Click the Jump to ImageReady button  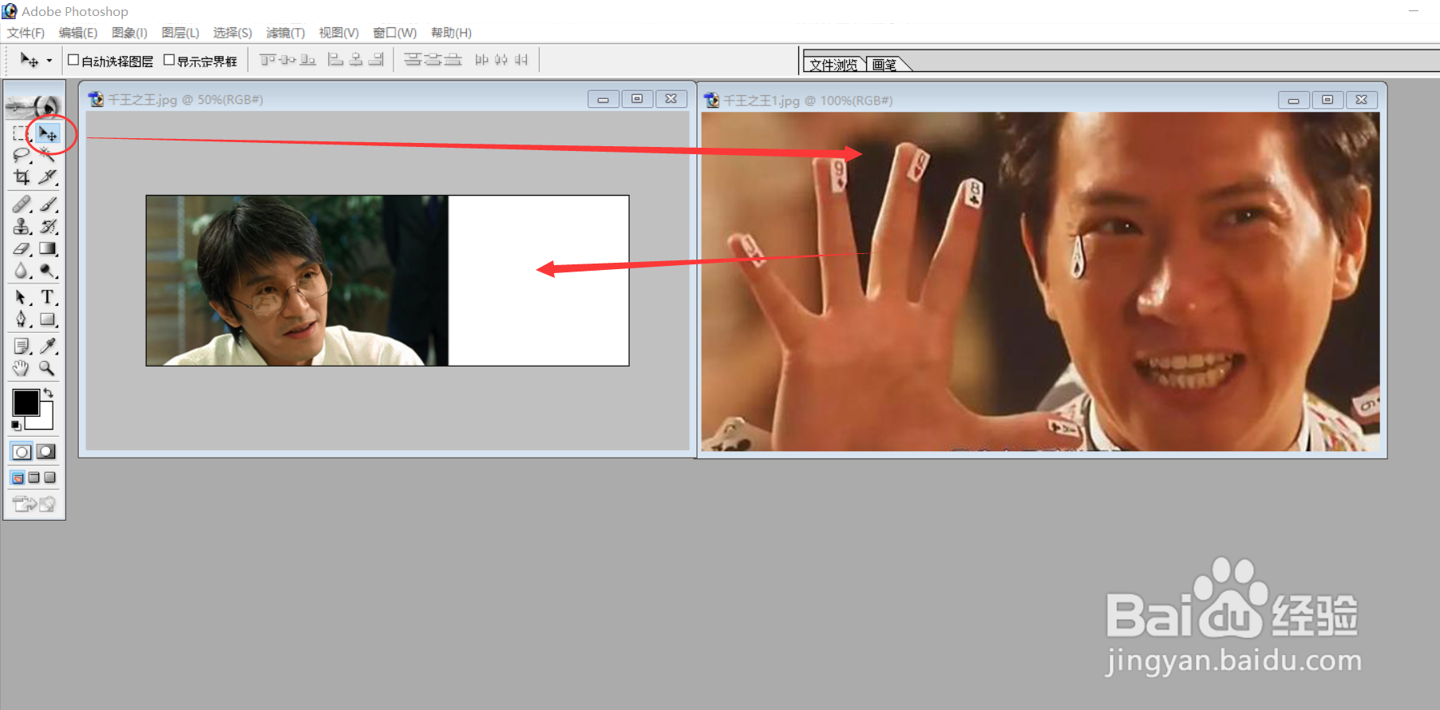[x=34, y=503]
